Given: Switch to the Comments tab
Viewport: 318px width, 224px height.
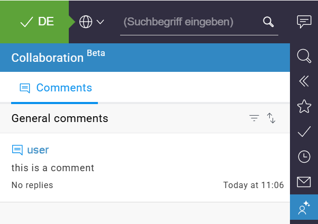Looking at the screenshot, I should coord(54,88).
